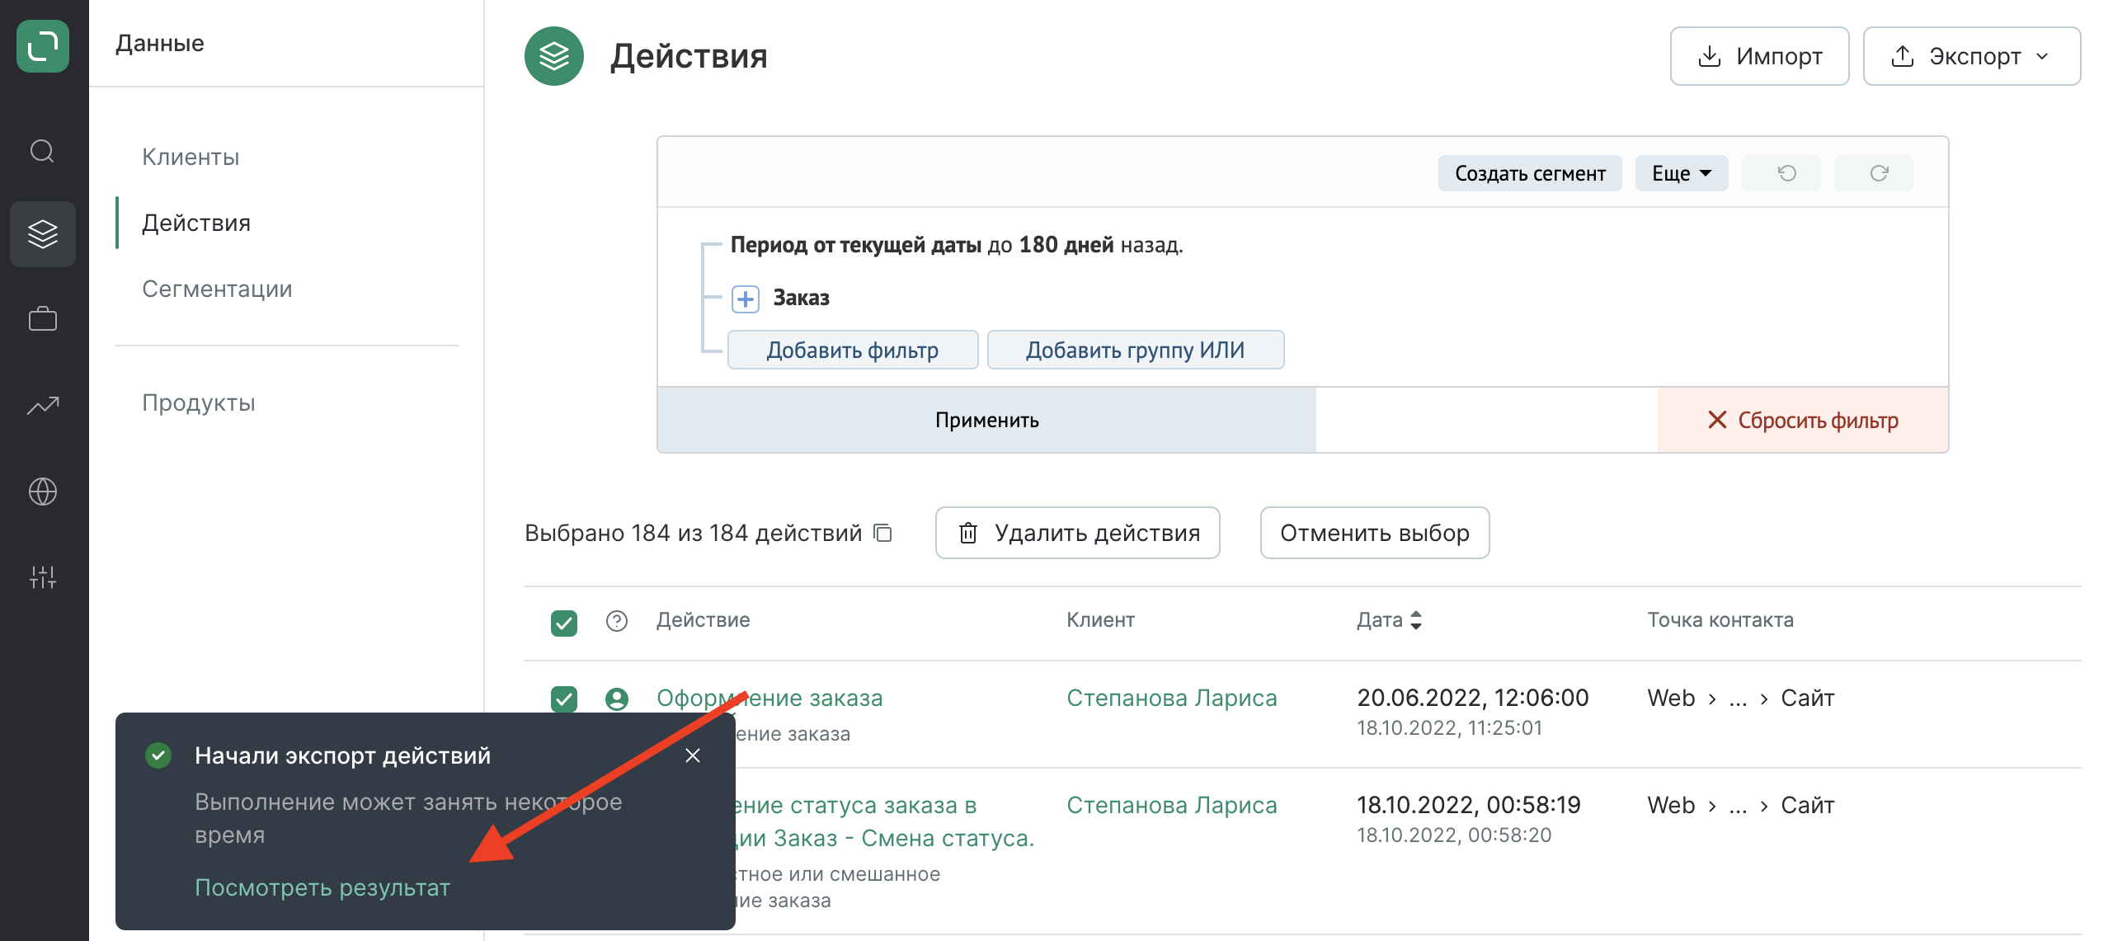This screenshot has height=941, width=2113.
Task: Select Действия in the data menu
Action: 196,223
